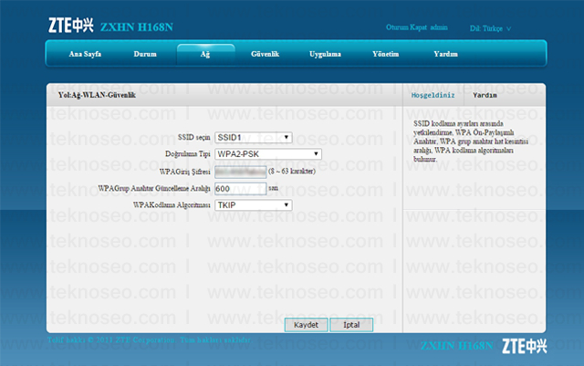
Task: Open the Doğrulama Tipi WPA2-PSK dropdown
Action: (268, 154)
